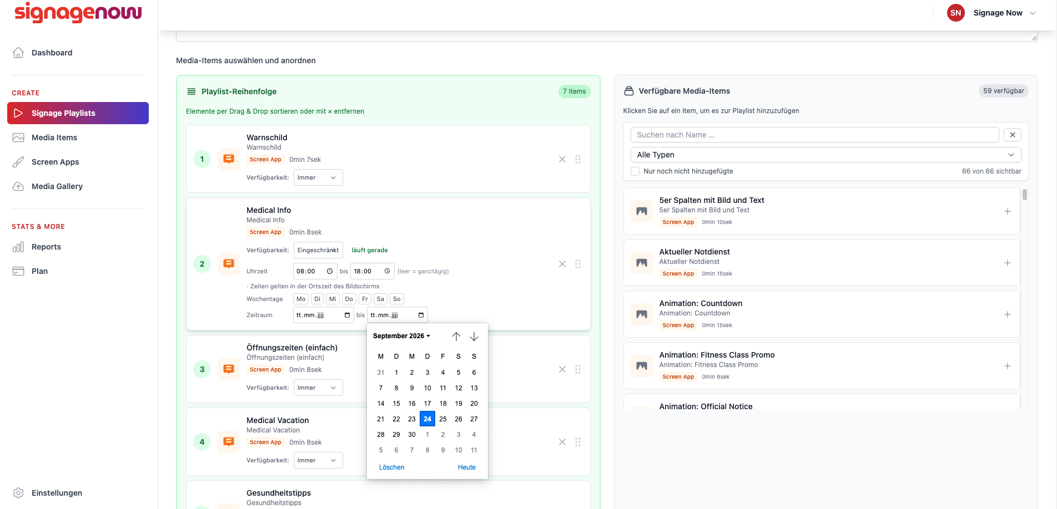1057x509 pixels.
Task: Open Signage Now account menu chevron
Action: point(1033,13)
